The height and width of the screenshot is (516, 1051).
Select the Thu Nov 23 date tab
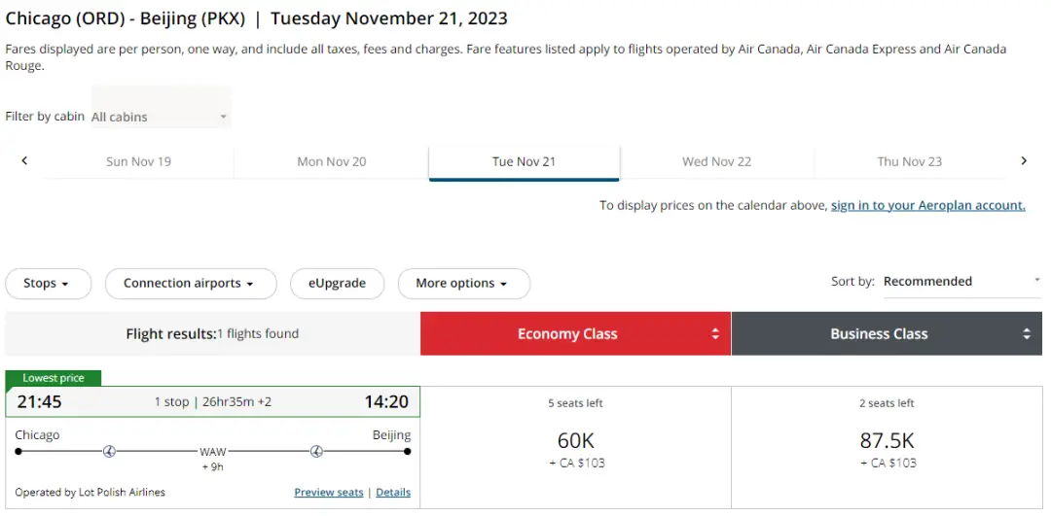pos(910,161)
